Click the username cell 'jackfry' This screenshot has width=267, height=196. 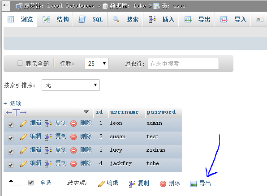[121, 163]
